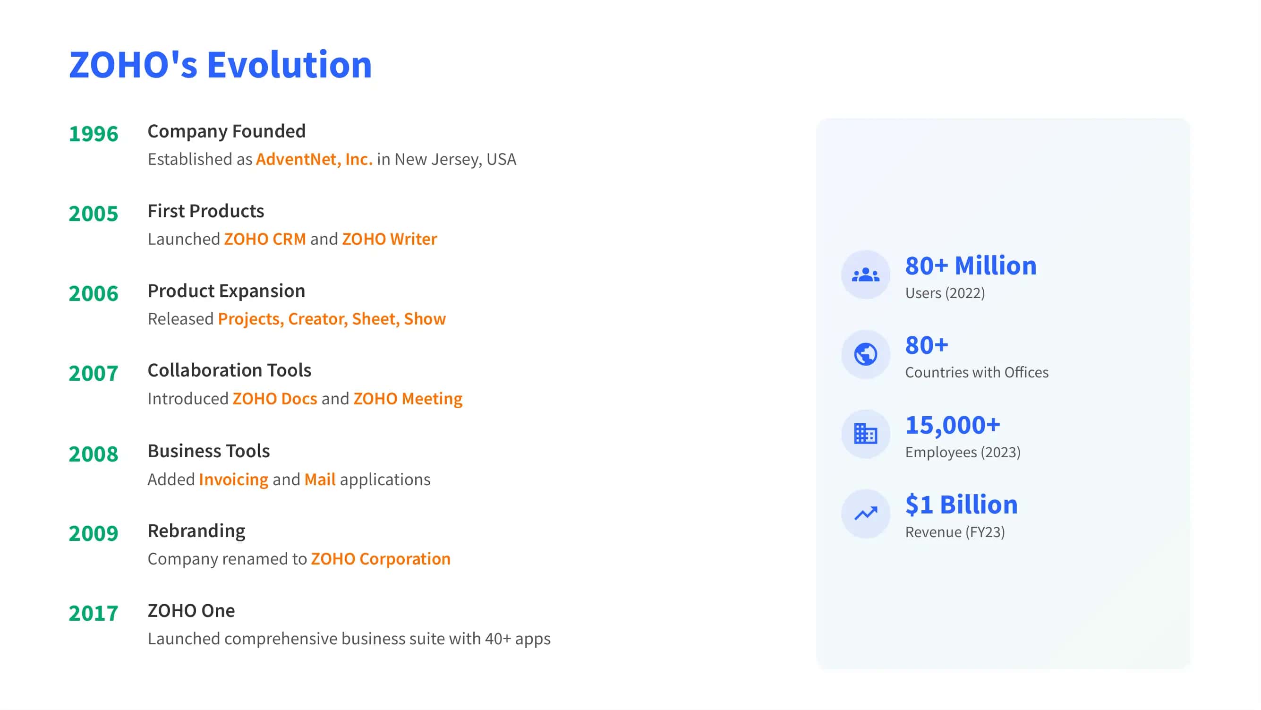The width and height of the screenshot is (1261, 710).
Task: Click the trending-up revenue icon
Action: point(866,513)
